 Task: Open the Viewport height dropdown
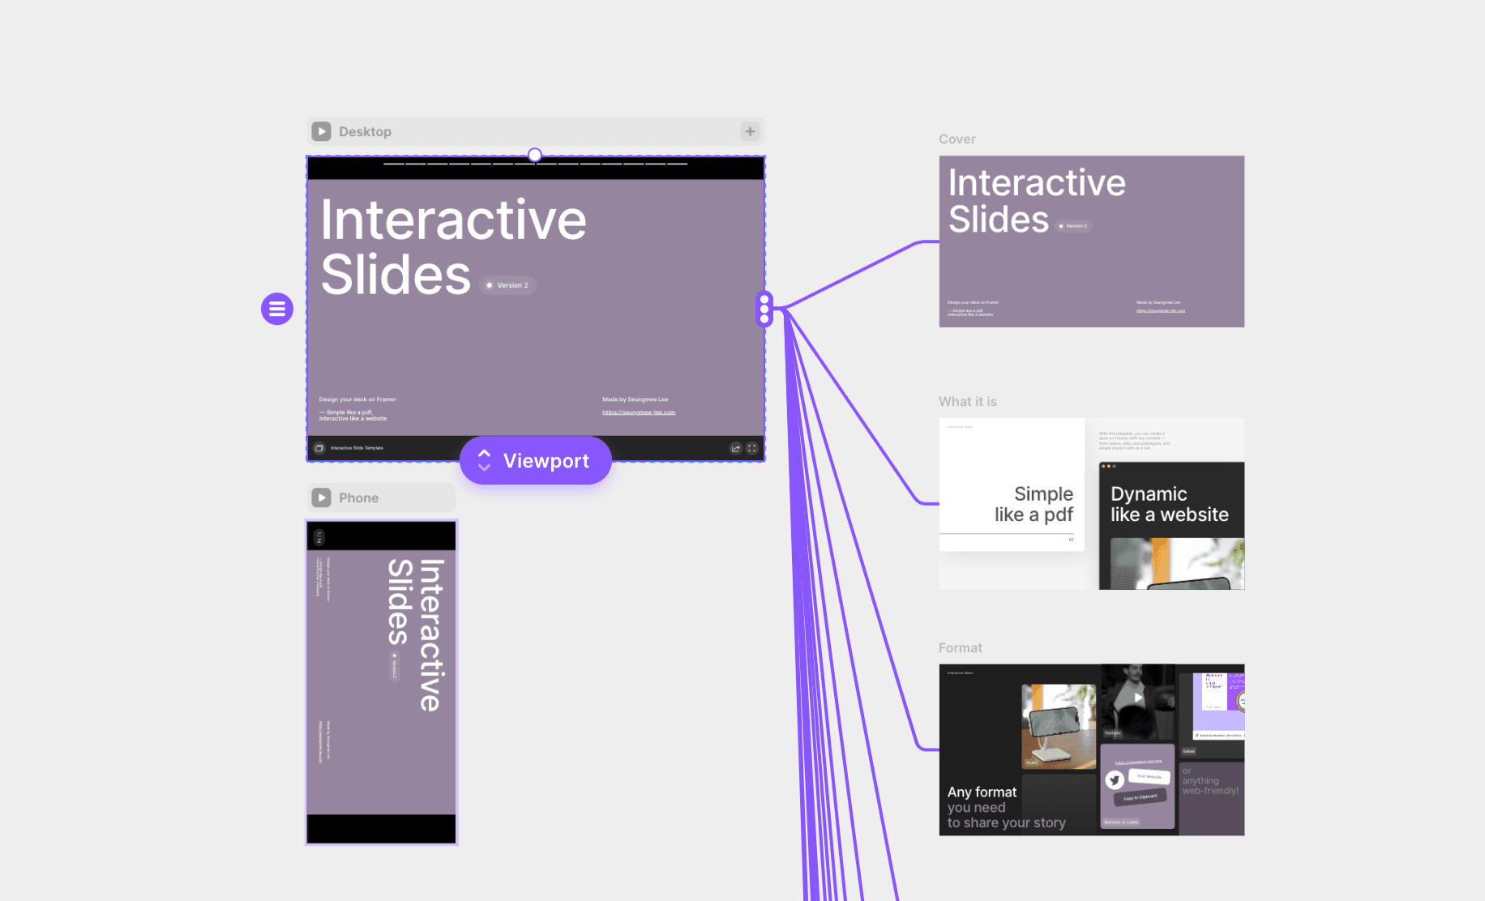coord(535,460)
